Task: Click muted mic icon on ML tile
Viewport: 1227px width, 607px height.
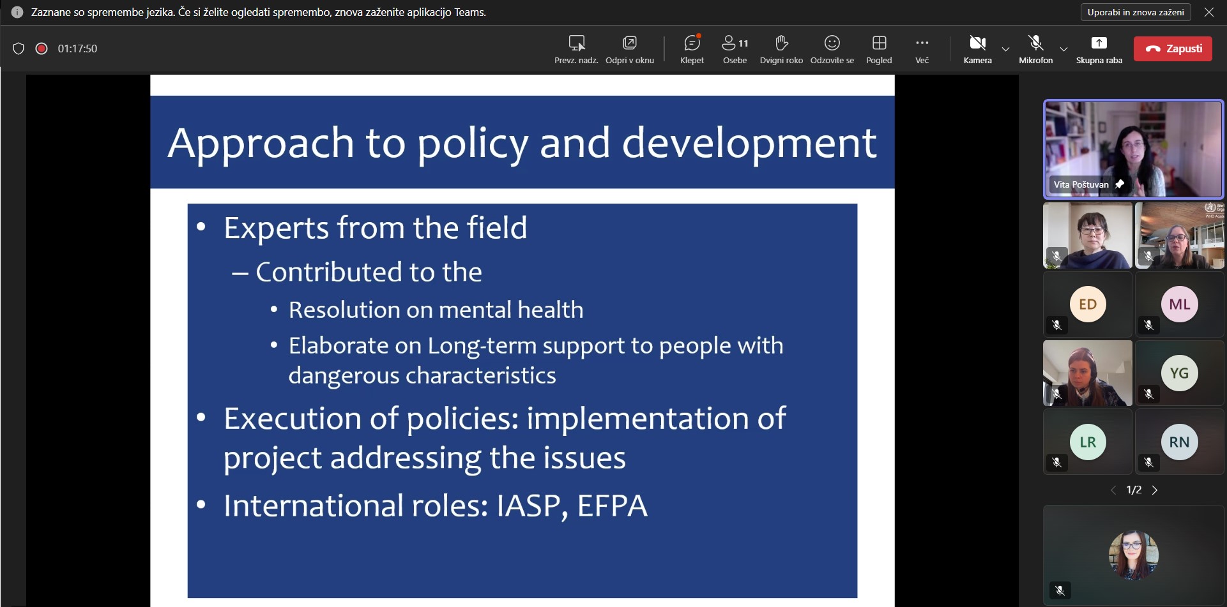Action: pyautogui.click(x=1149, y=326)
